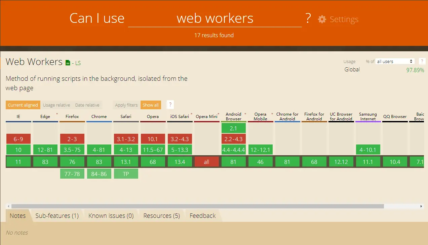
Task: Click the search field containing 'web workers'
Action: (x=215, y=18)
